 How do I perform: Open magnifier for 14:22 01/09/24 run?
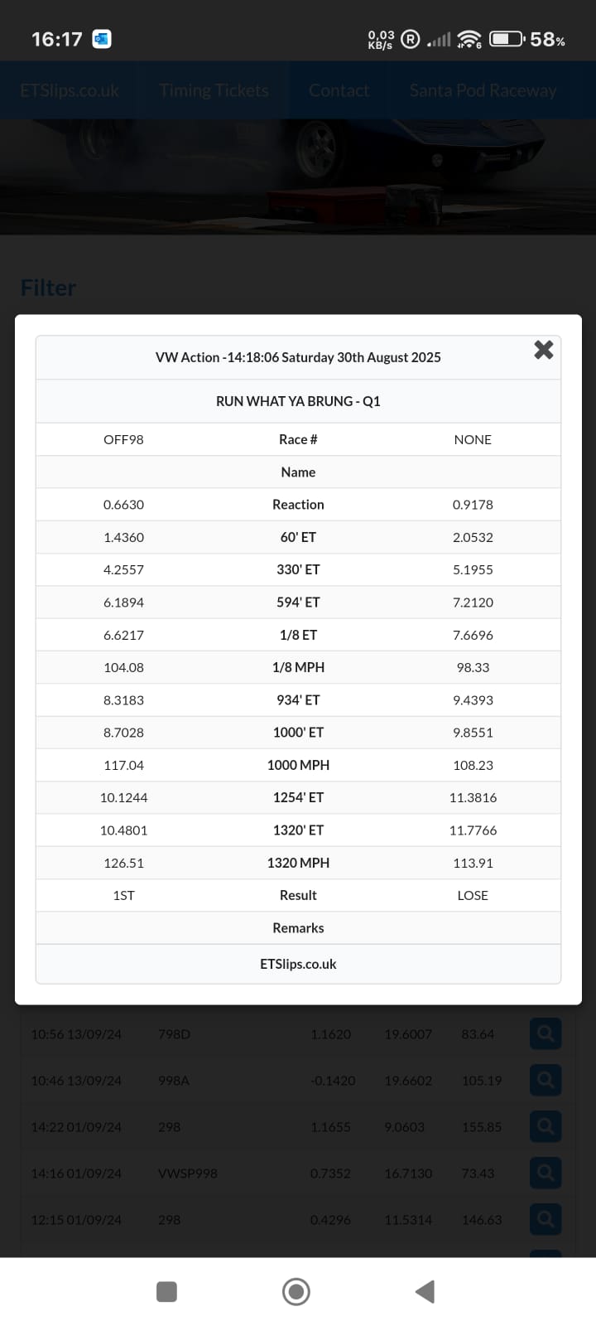tap(546, 1126)
